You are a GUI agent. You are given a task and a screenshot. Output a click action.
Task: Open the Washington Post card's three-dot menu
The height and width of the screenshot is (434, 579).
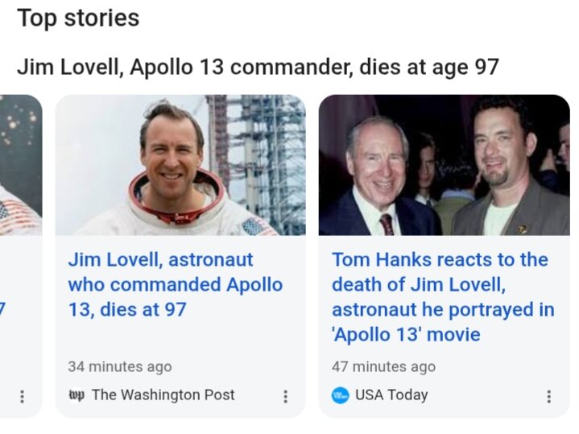coord(285,396)
